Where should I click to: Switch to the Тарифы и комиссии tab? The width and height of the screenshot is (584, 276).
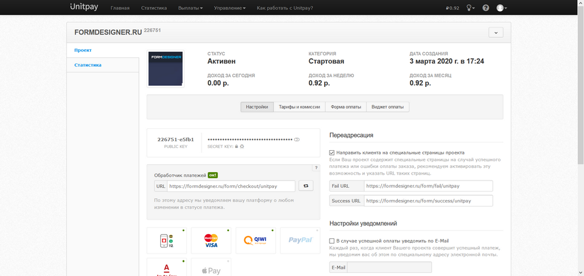pyautogui.click(x=299, y=107)
